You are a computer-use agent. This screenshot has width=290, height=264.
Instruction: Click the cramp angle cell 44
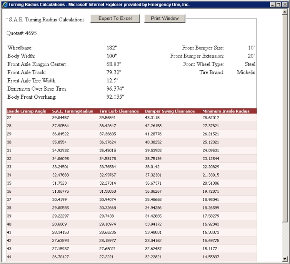[9, 257]
